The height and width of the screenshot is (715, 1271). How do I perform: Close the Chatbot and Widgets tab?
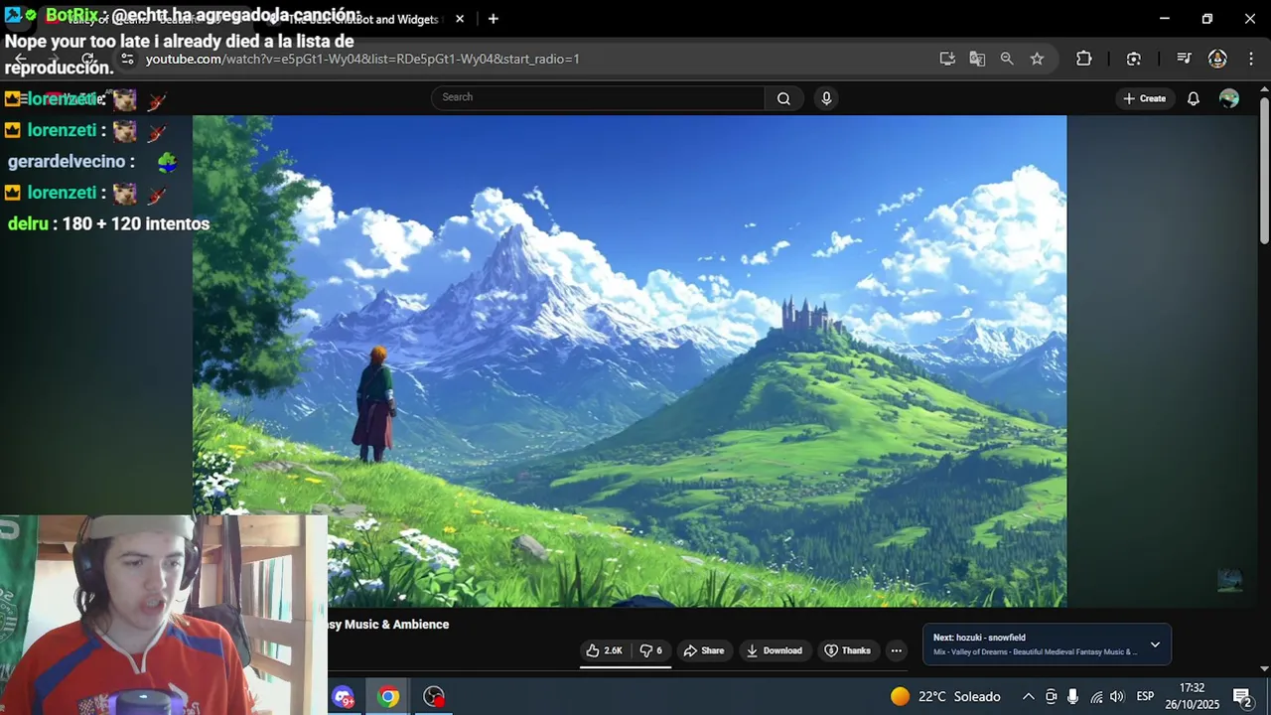(460, 19)
